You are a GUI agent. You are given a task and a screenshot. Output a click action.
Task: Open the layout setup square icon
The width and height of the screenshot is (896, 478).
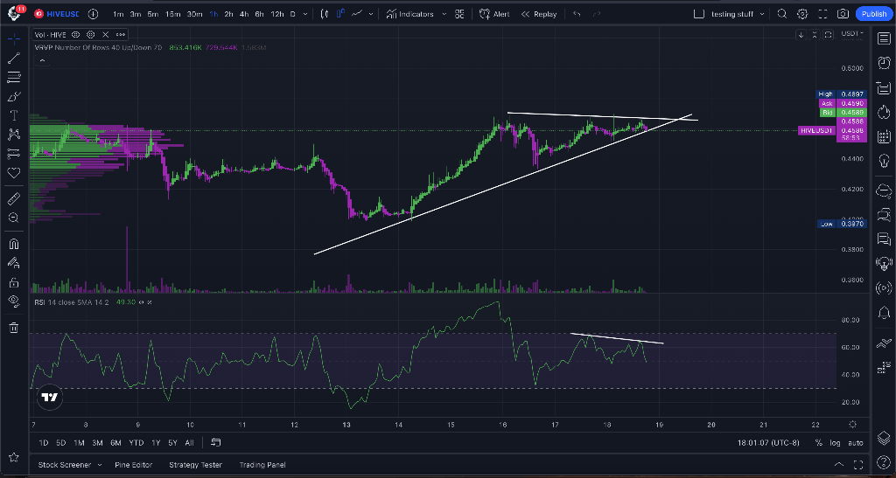click(698, 14)
